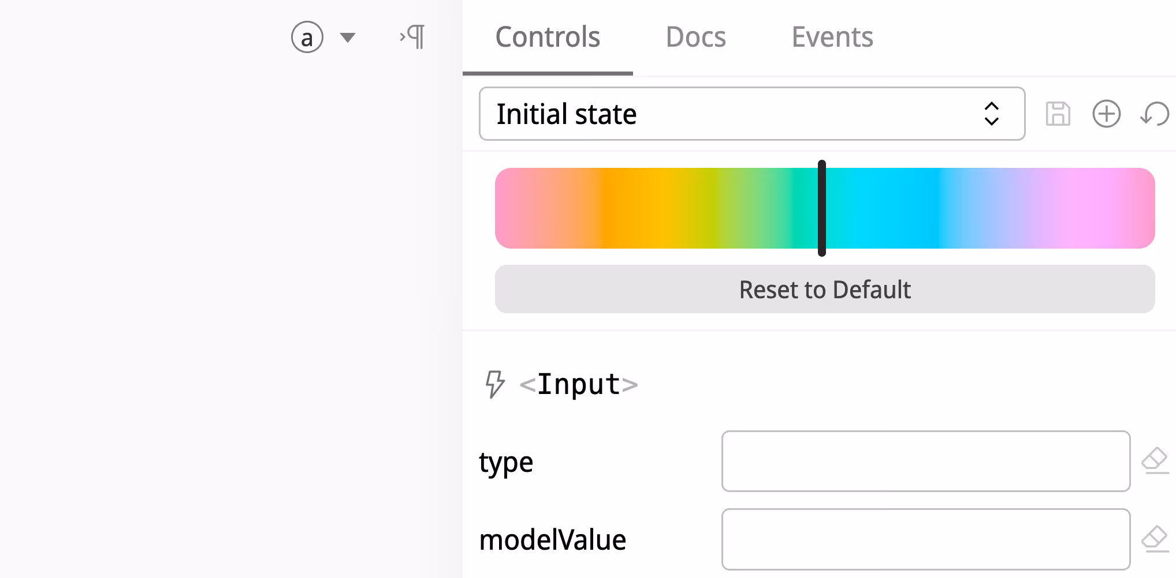Click the lightning bolt beside <Input>
The image size is (1176, 578).
point(495,384)
